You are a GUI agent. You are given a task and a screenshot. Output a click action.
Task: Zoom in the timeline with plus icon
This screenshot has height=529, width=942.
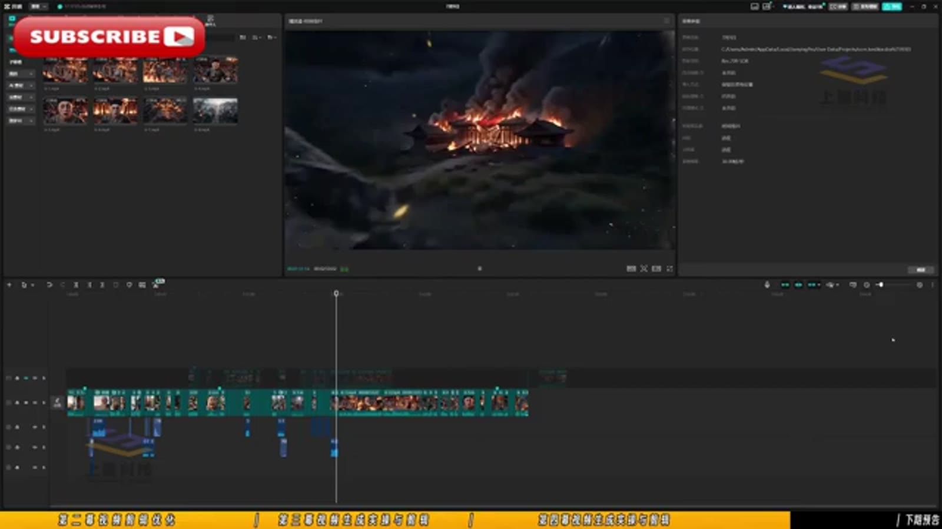pyautogui.click(x=920, y=284)
